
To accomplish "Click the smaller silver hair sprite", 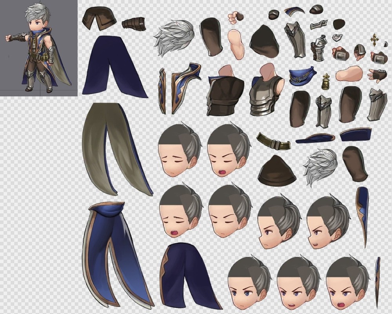I will 321,167.
